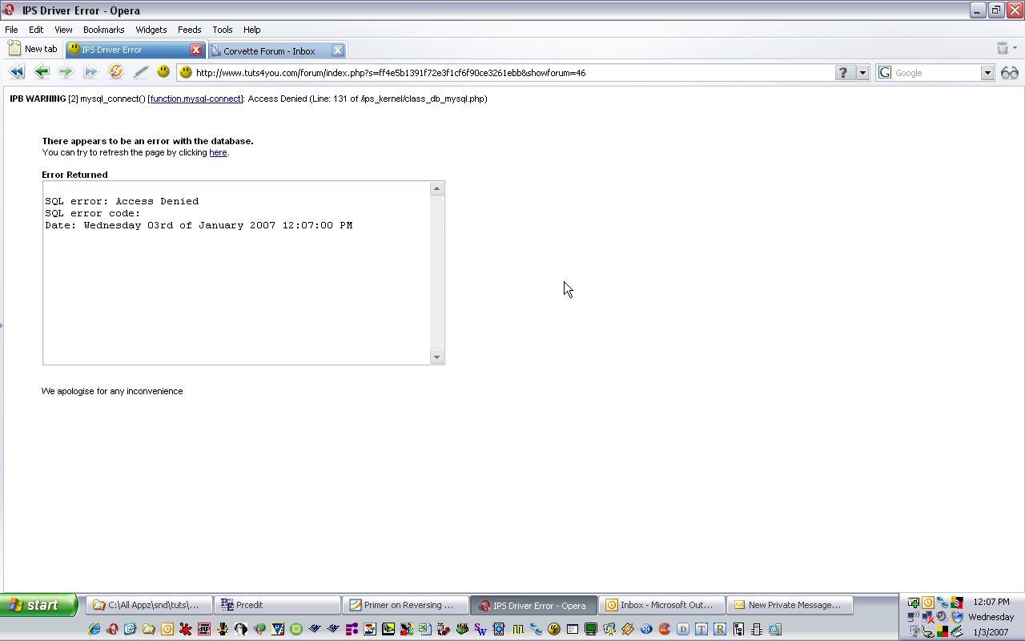Click the shield icon in the system tray
This screenshot has height=641, width=1025.
pyautogui.click(x=957, y=617)
